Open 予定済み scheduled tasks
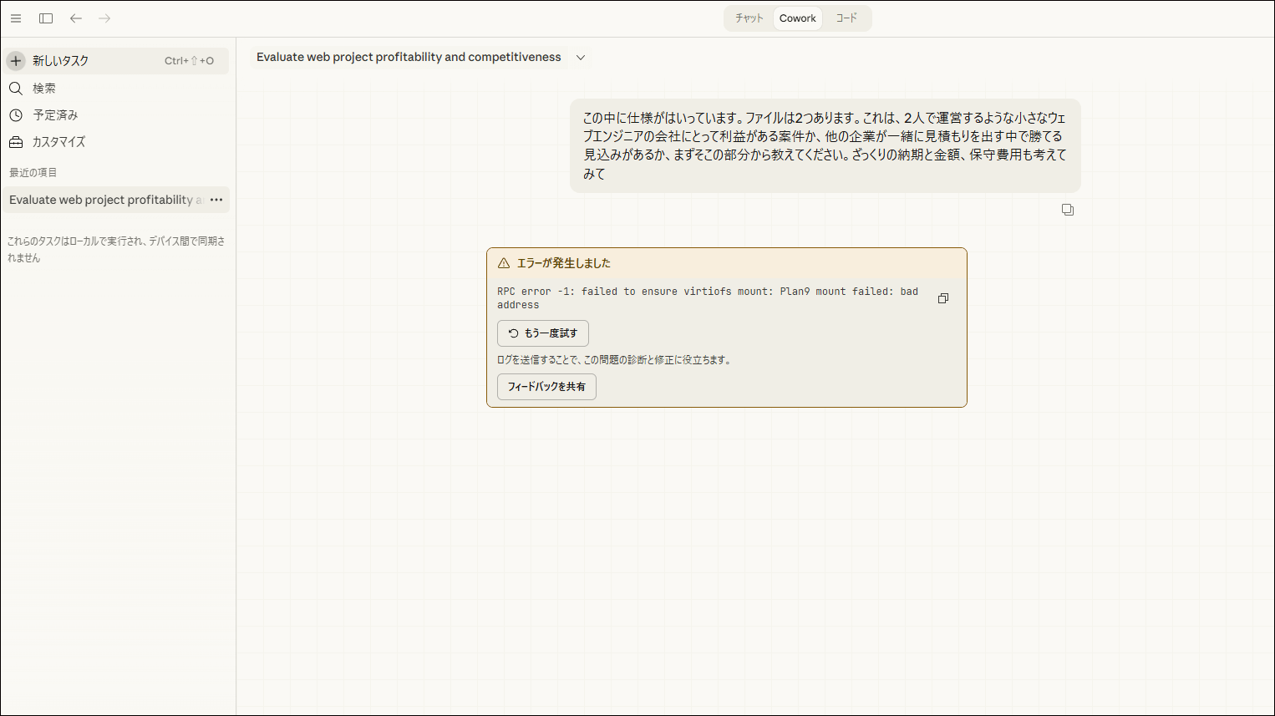This screenshot has width=1275, height=716. (55, 115)
